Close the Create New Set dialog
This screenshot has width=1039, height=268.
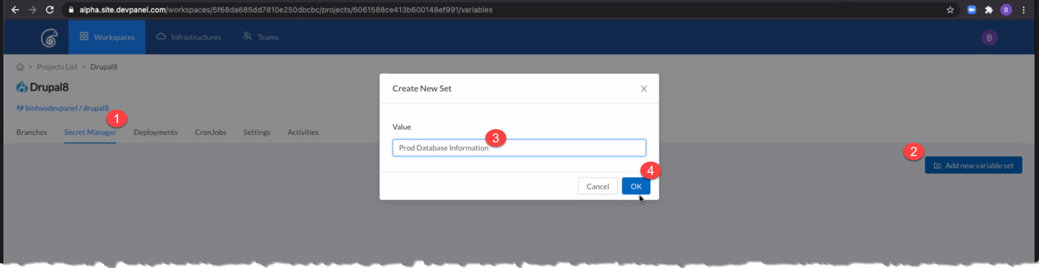[644, 89]
